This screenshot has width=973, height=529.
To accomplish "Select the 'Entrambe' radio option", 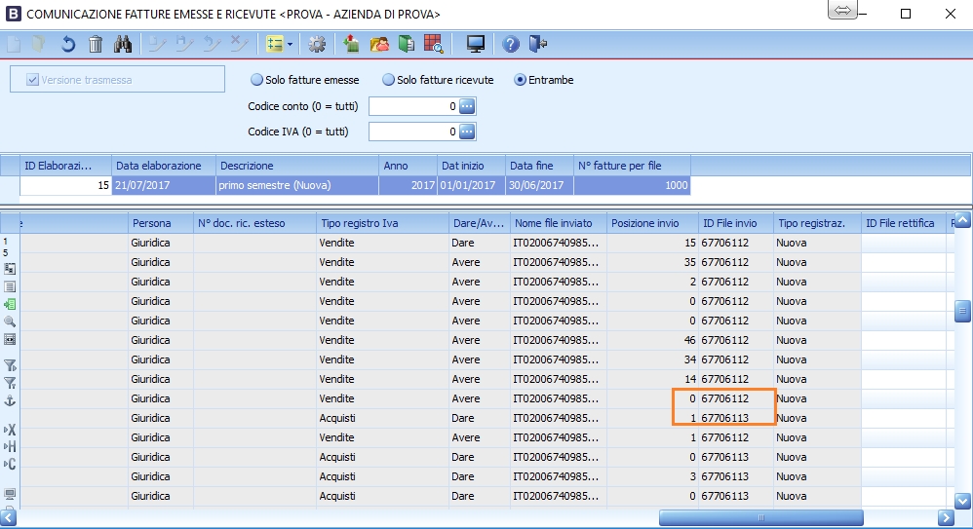I will (x=521, y=80).
